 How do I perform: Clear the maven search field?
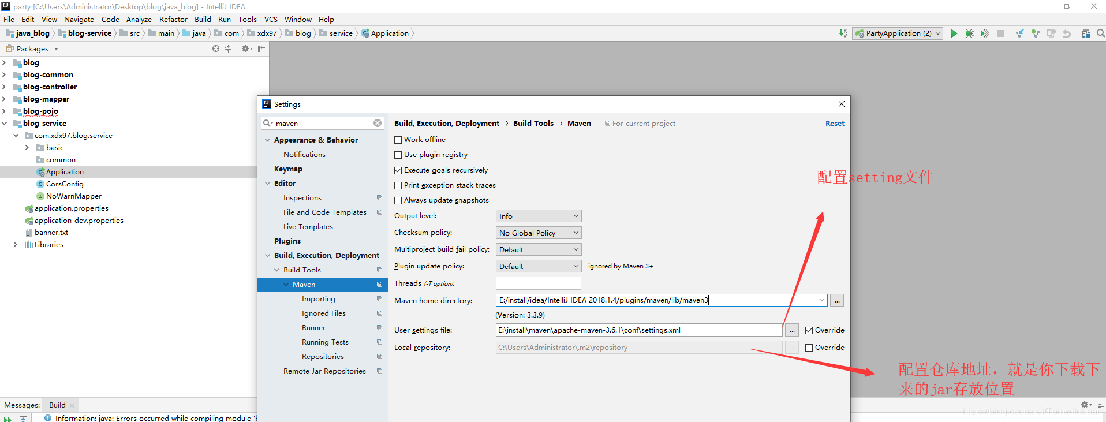click(378, 123)
